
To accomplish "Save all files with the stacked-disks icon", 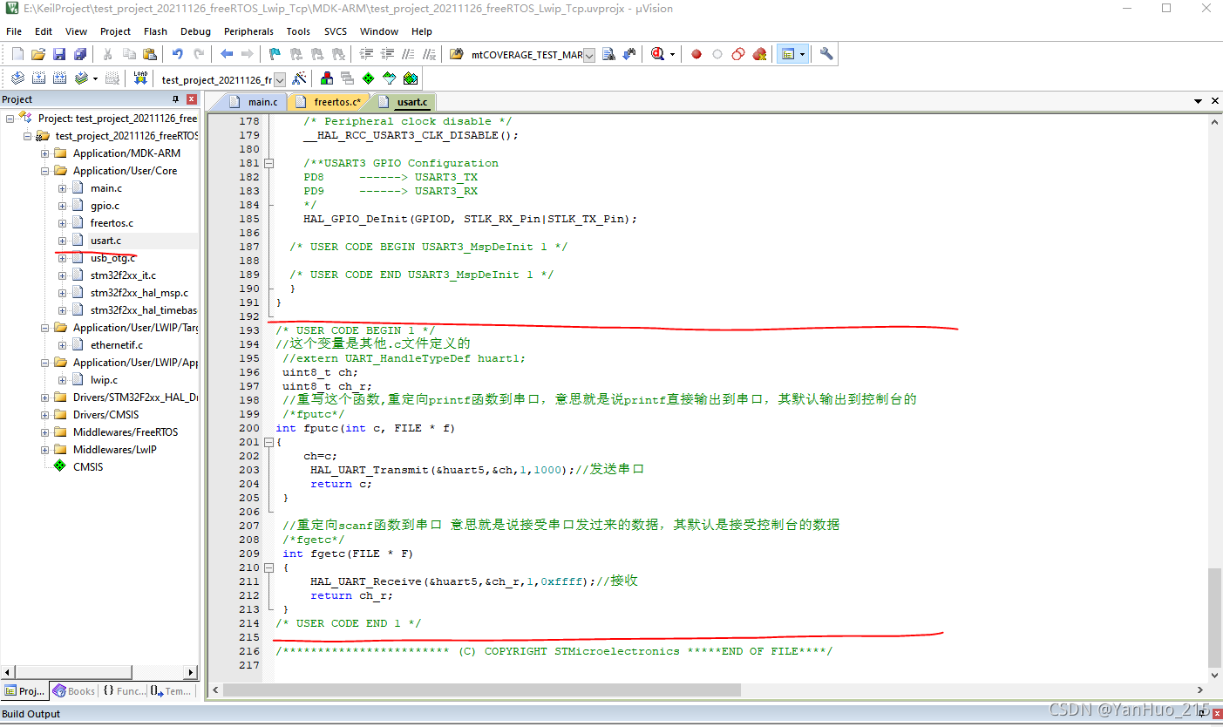I will (80, 54).
